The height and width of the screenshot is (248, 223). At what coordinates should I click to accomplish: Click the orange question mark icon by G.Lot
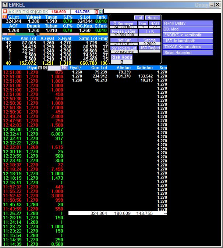[5, 17]
